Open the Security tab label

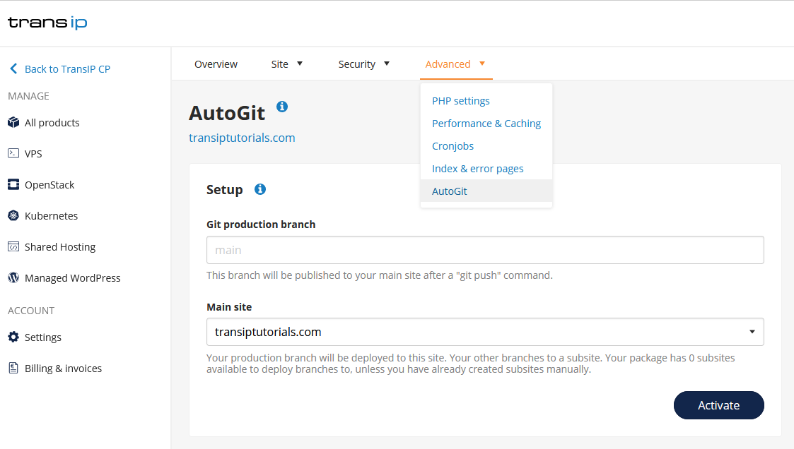(x=357, y=64)
